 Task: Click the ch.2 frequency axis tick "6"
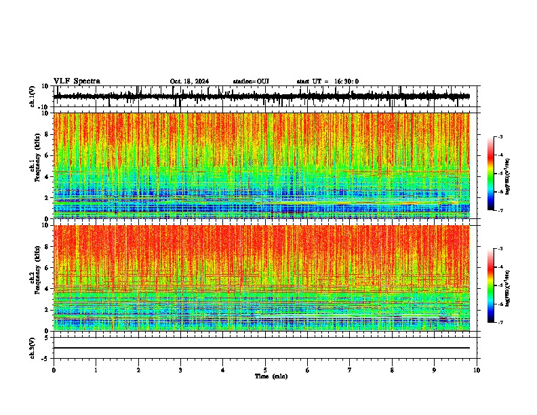coord(47,268)
